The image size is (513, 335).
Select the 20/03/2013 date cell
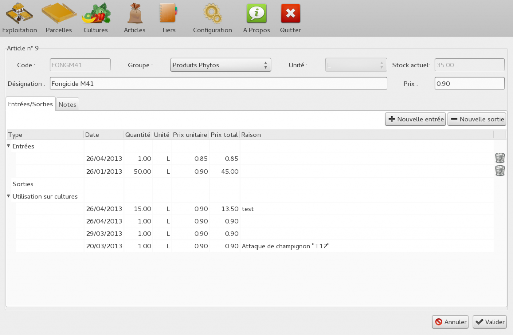(104, 246)
